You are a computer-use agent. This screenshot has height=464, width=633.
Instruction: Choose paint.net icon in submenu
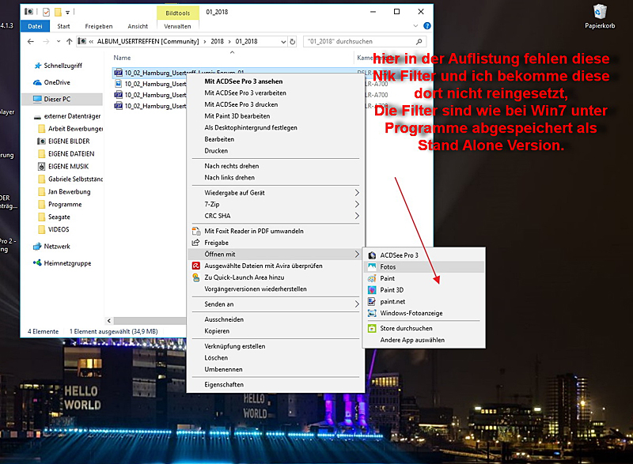coord(372,301)
